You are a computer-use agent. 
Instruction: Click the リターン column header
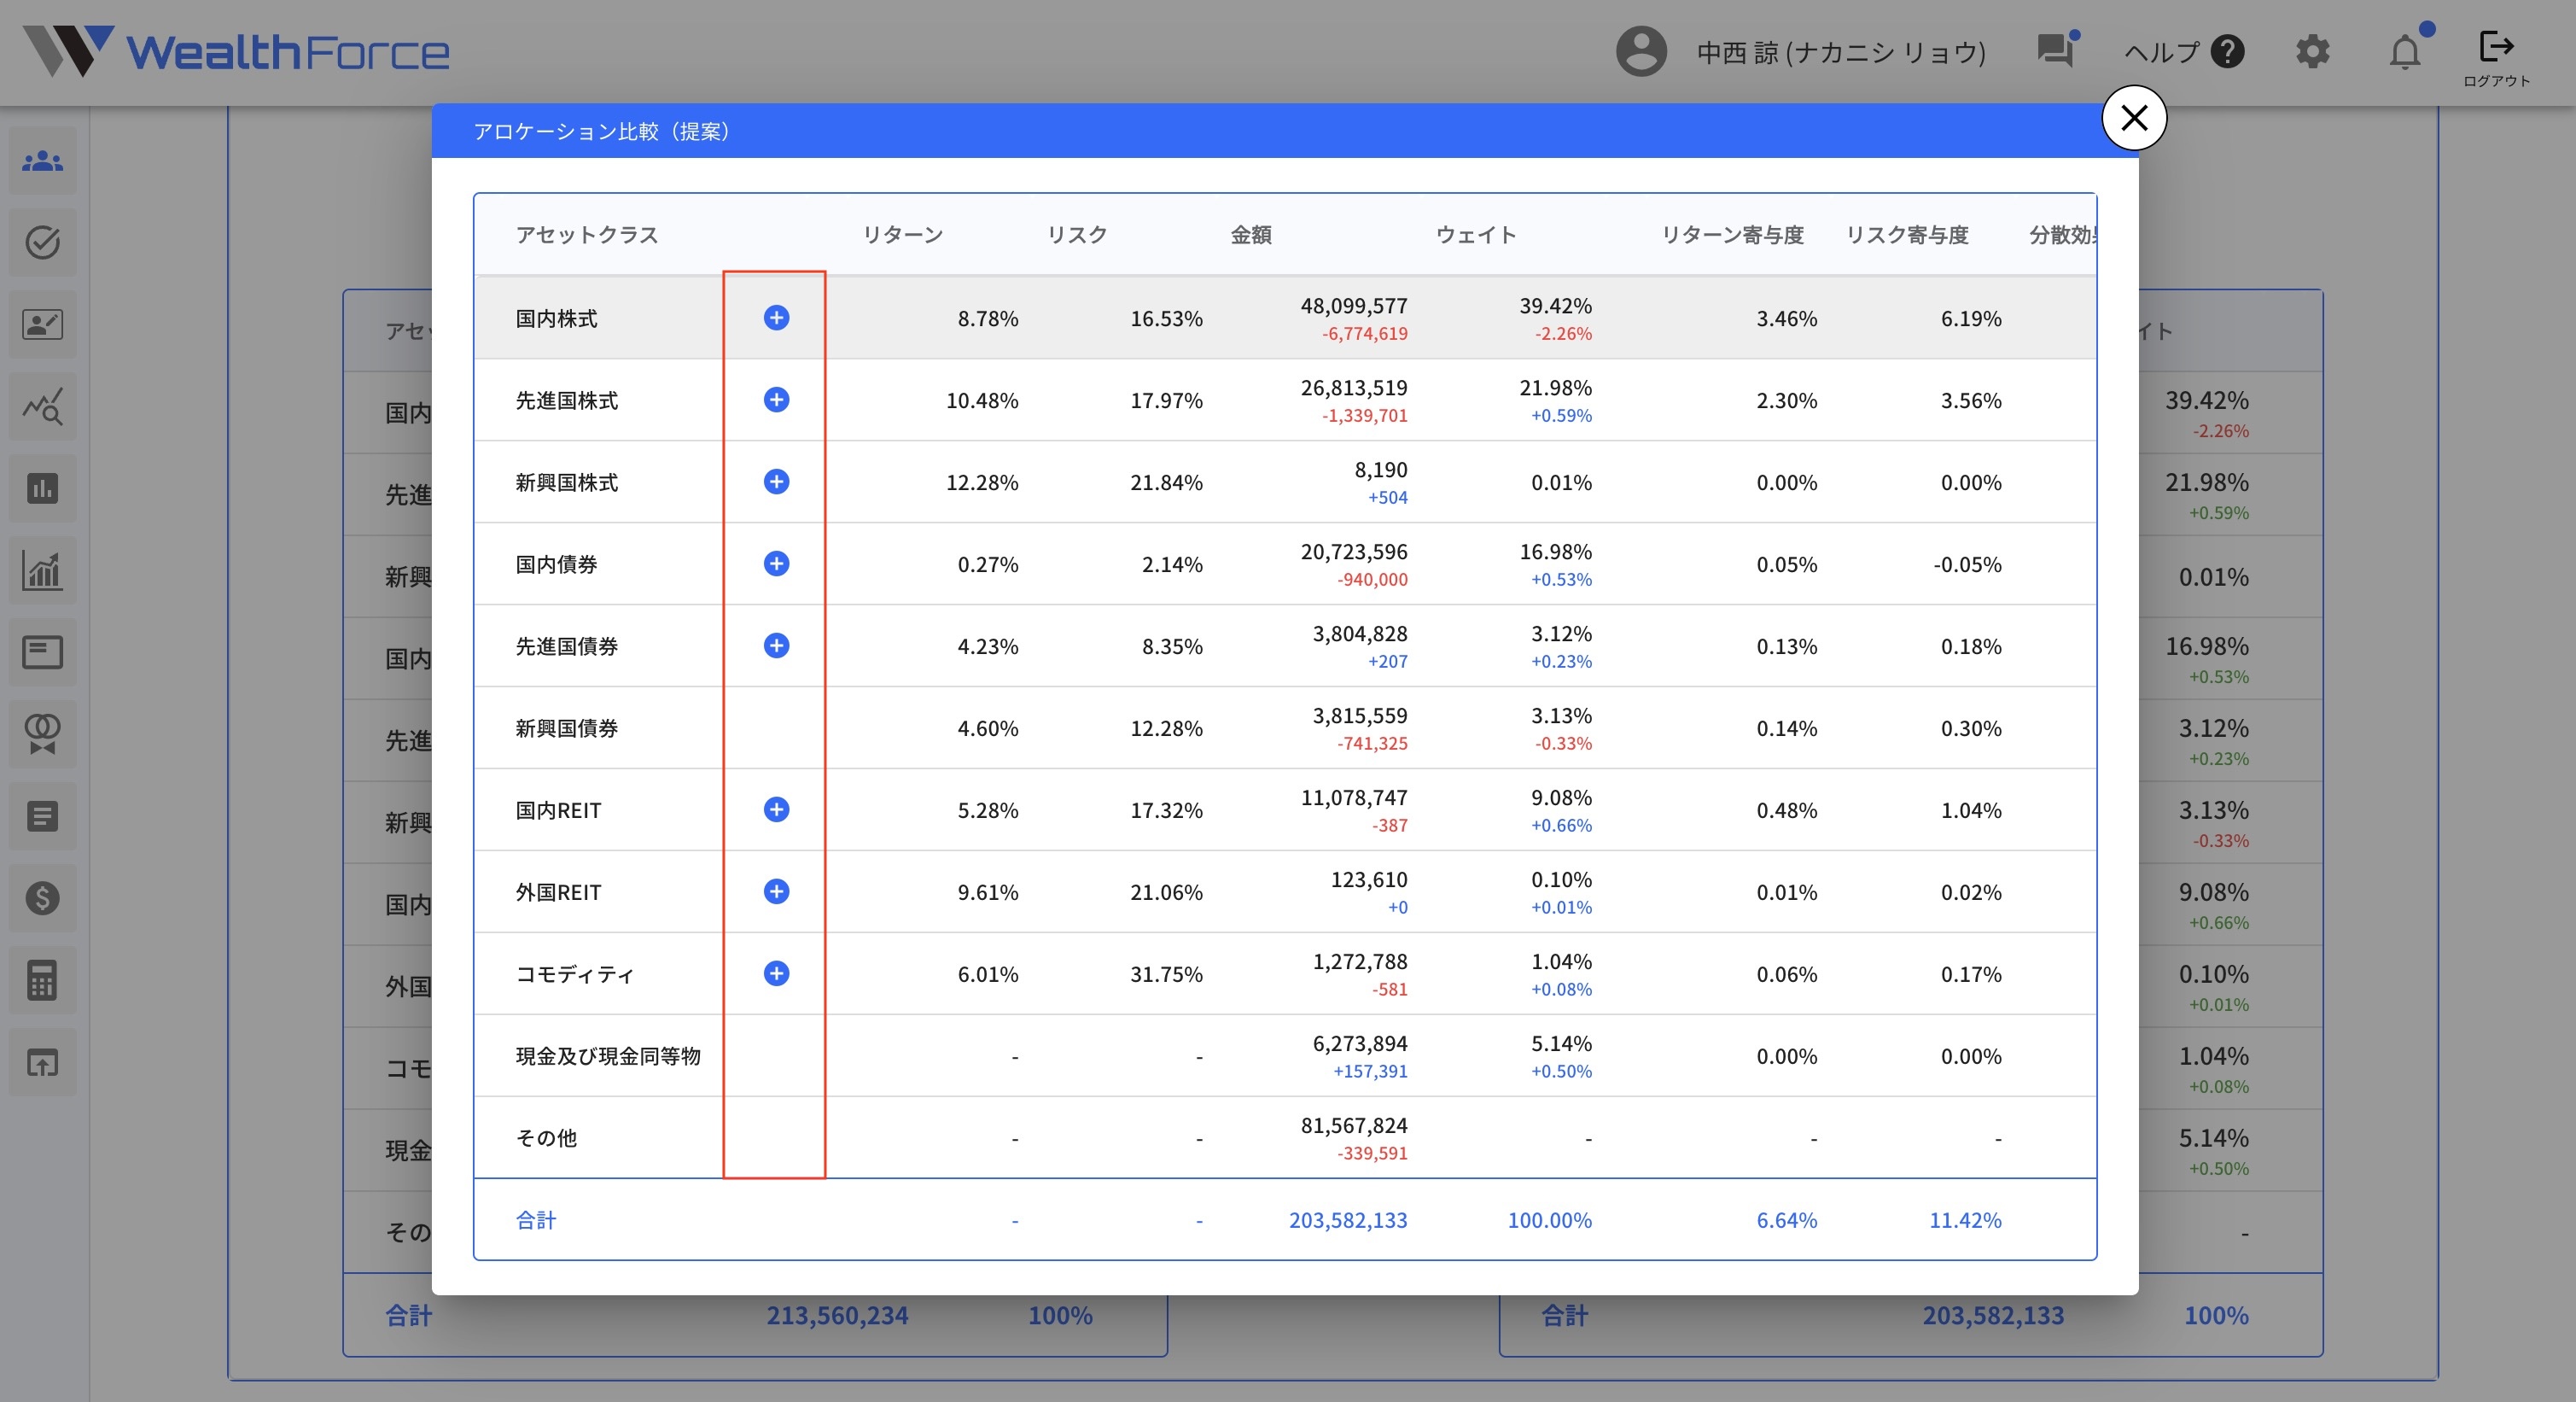pos(902,235)
